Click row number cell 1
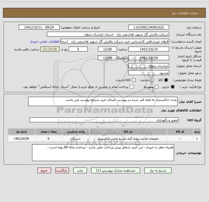209x202 pixels. (x=197, y=139)
